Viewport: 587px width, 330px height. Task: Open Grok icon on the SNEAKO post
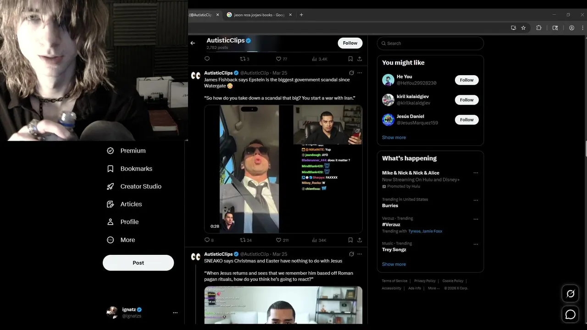(351, 254)
